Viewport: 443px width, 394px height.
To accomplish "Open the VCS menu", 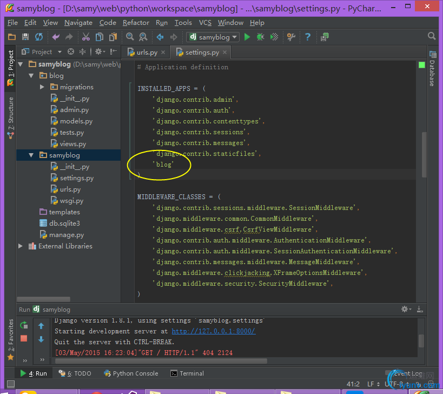I will [x=205, y=23].
